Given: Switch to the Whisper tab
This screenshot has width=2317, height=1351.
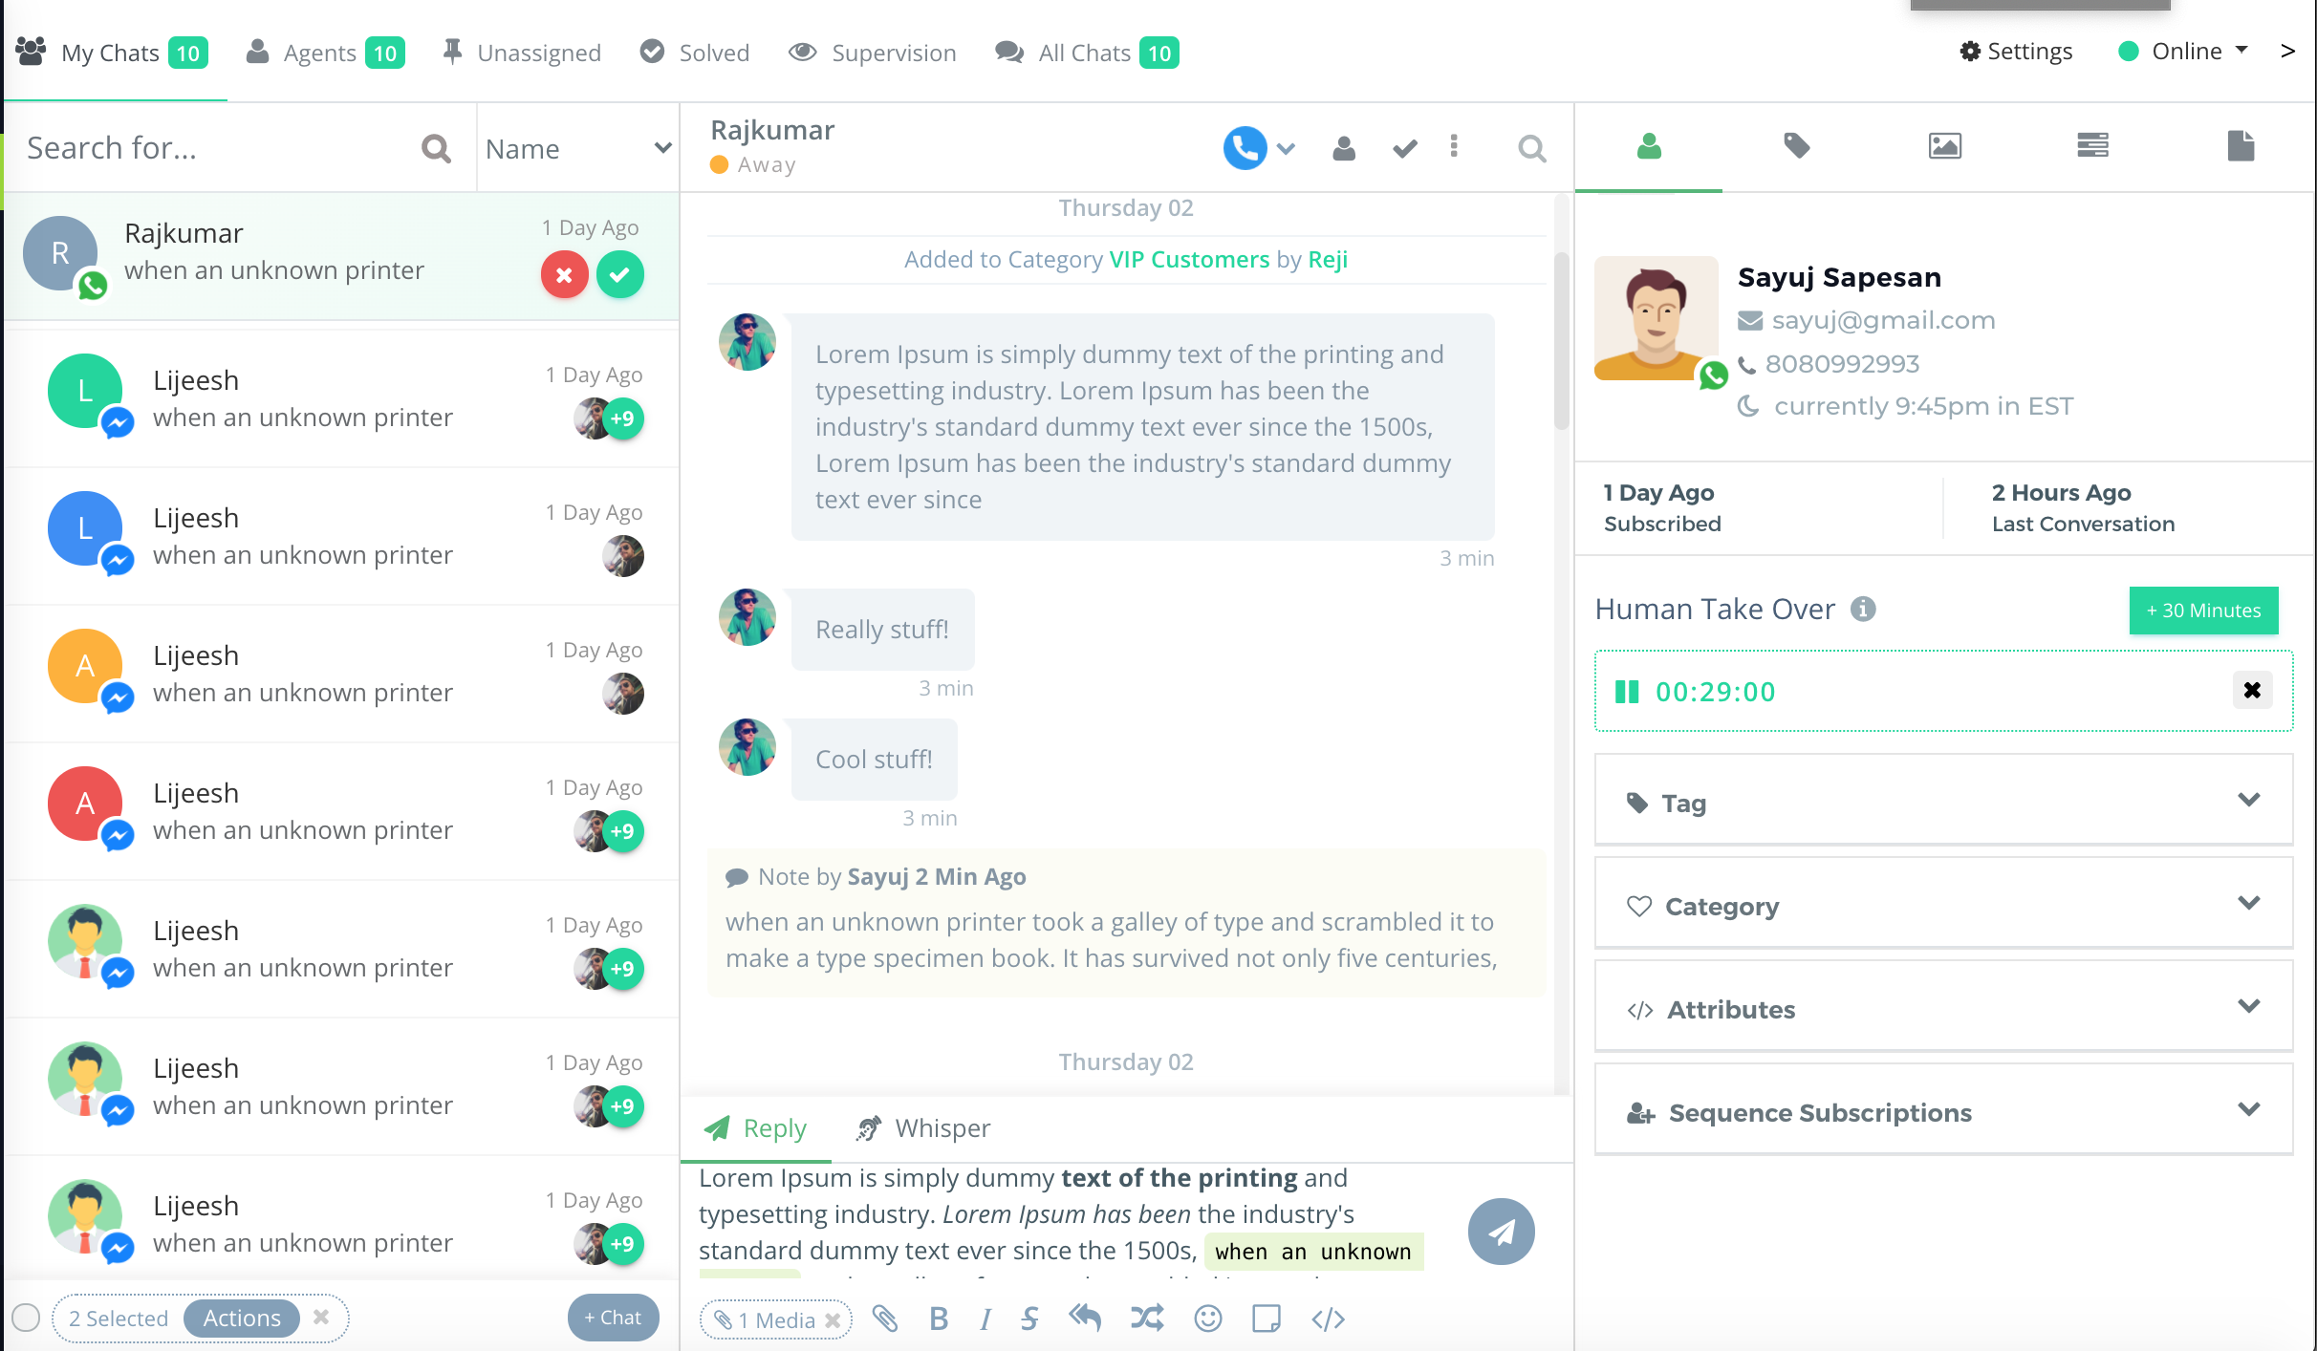Looking at the screenshot, I should point(923,1128).
